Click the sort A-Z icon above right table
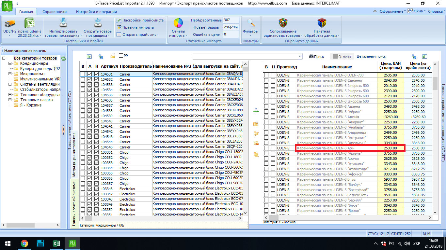The width and height of the screenshot is (446, 250). tap(414, 56)
